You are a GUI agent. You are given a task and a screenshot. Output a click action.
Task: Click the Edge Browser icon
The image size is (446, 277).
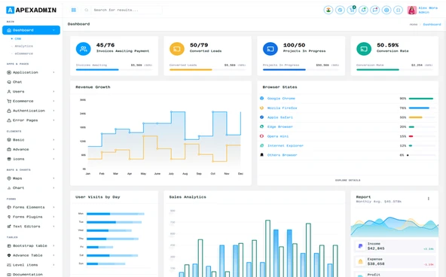point(261,126)
